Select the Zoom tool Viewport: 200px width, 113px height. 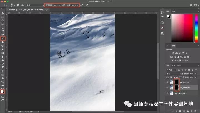(3, 82)
